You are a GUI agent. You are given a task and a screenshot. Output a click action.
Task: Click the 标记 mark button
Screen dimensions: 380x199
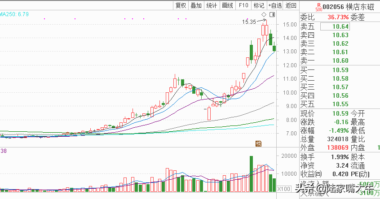coord(259,5)
